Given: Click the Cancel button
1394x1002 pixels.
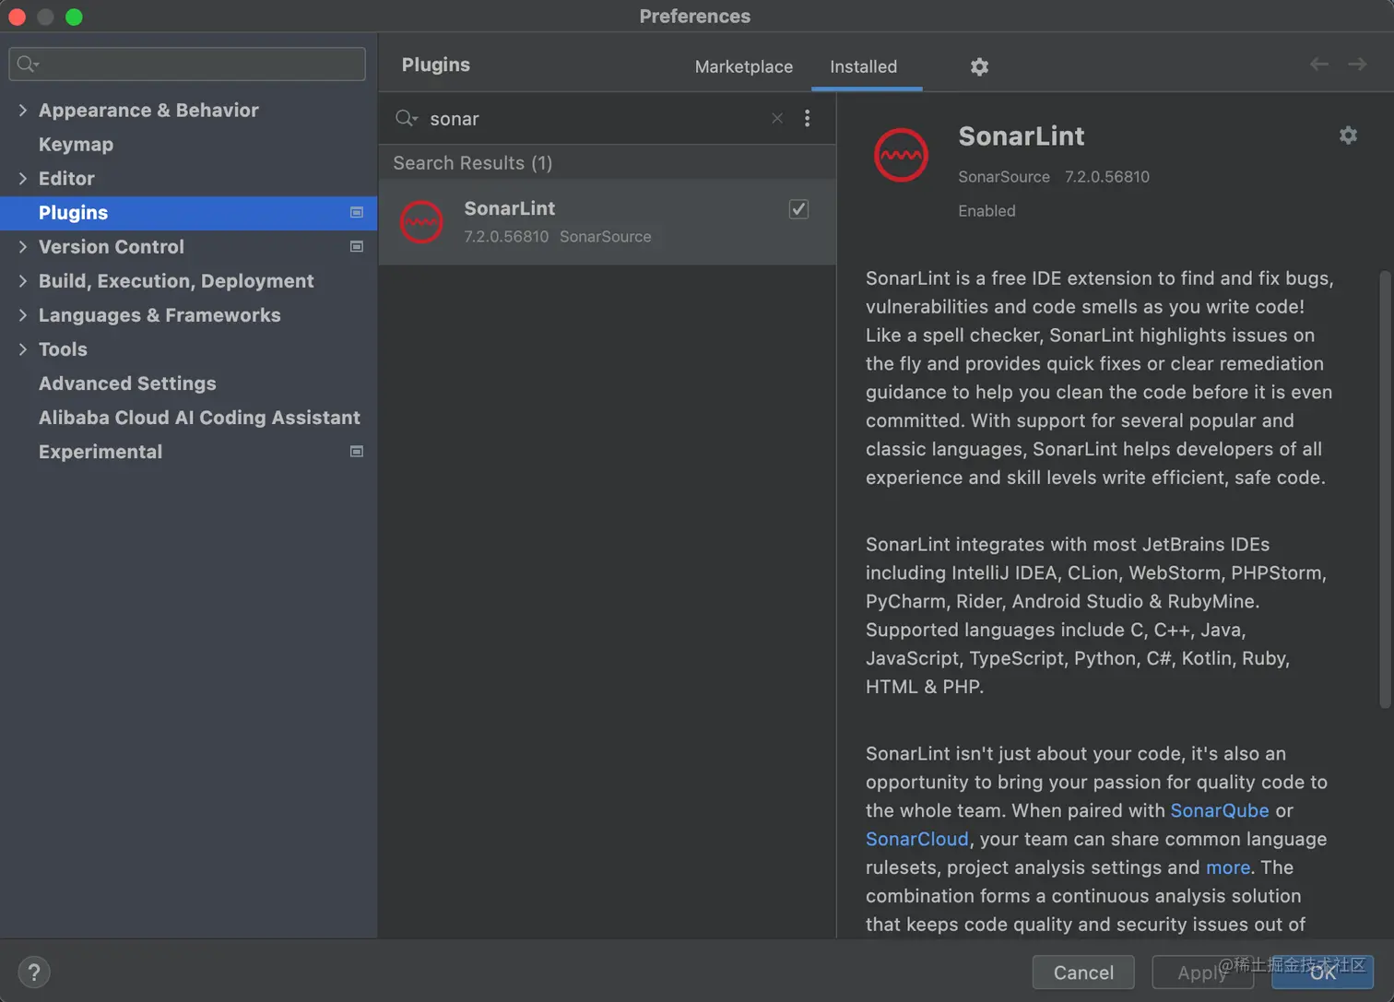Looking at the screenshot, I should pos(1083,973).
